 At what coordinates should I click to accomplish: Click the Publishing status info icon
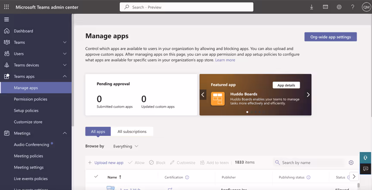(308, 177)
